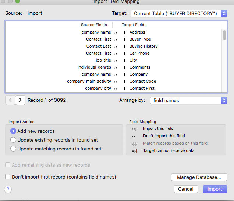Image resolution: width=234 pixels, height=201 pixels.
Task: Open the Target table dropdown
Action: (179, 13)
